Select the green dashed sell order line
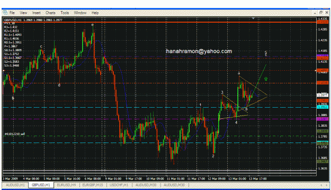The height and width of the screenshot is (190, 331). 159,136
